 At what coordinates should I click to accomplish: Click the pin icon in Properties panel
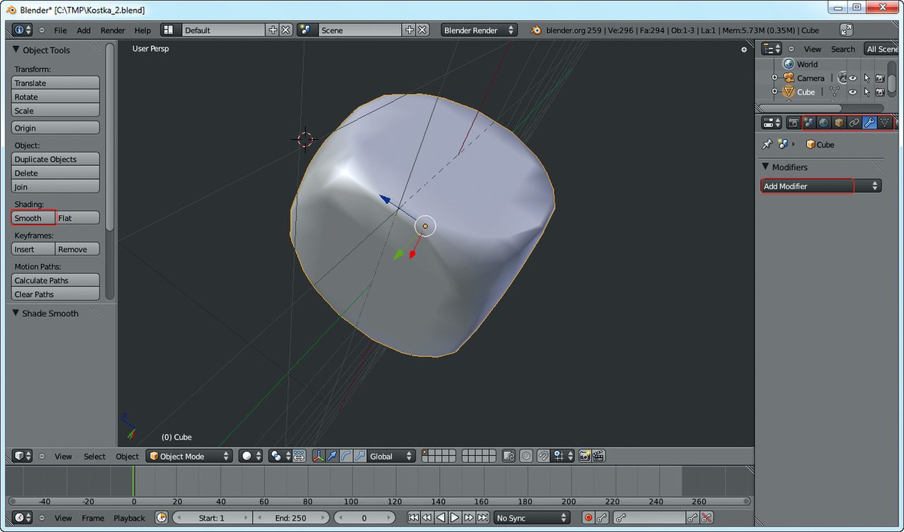[x=767, y=144]
